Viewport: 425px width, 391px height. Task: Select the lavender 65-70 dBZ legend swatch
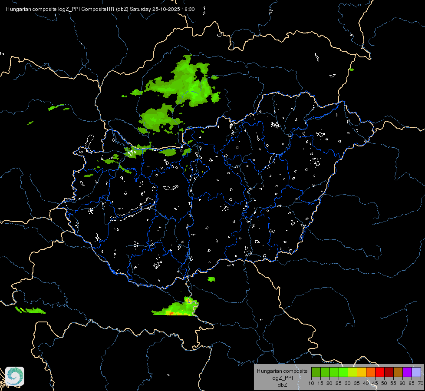416,372
